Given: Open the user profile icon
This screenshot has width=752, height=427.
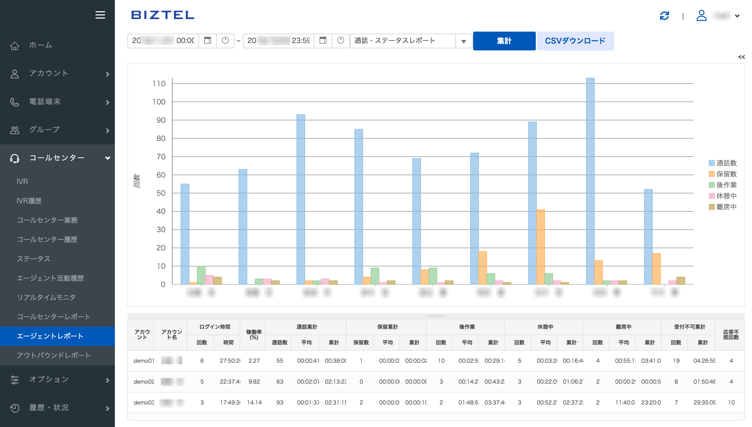Looking at the screenshot, I should coord(701,16).
